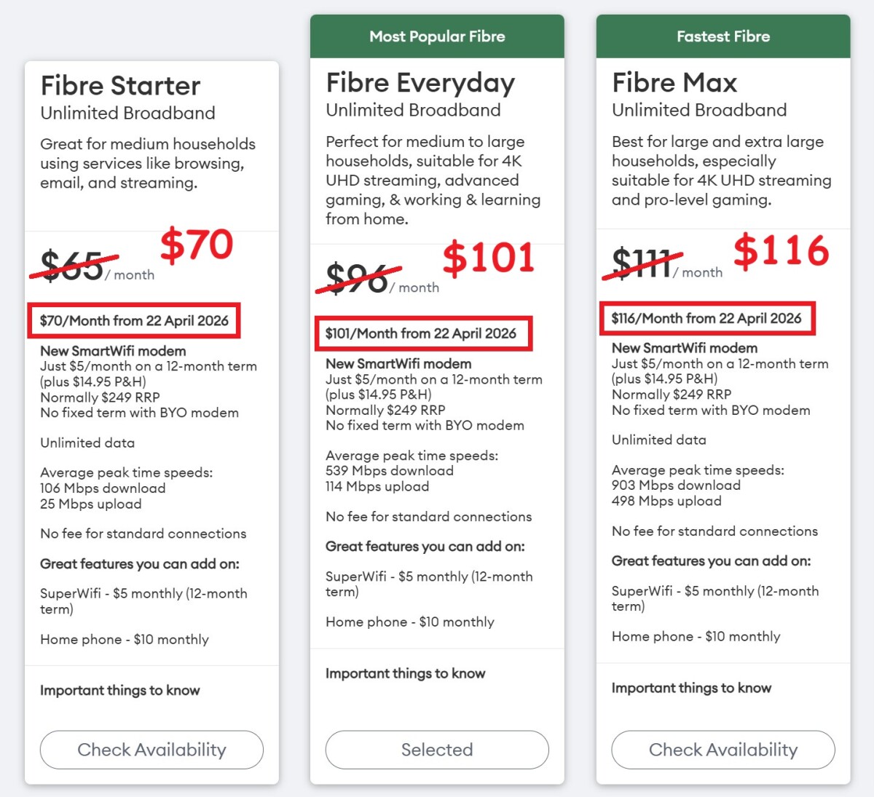The image size is (874, 797).
Task: Click the Most Popular Fibre banner
Action: pyautogui.click(x=436, y=36)
